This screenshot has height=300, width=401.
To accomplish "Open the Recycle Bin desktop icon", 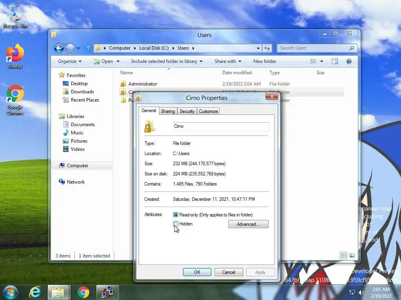I will pos(15,16).
